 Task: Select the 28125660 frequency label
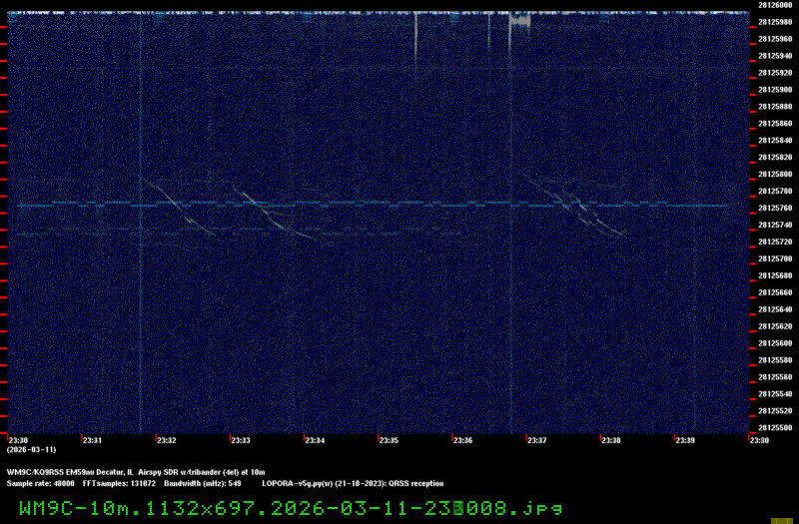tap(775, 292)
